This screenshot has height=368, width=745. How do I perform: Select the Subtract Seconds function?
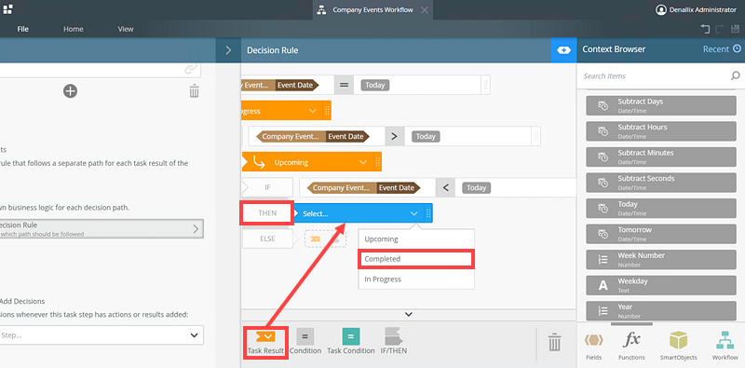pyautogui.click(x=661, y=182)
